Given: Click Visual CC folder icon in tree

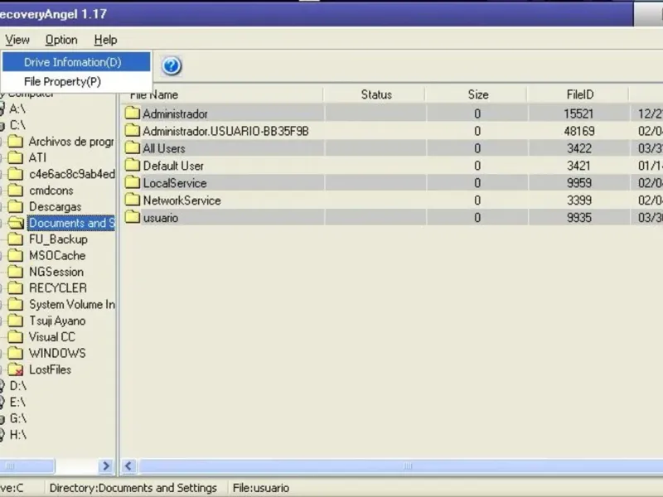Looking at the screenshot, I should [x=16, y=337].
